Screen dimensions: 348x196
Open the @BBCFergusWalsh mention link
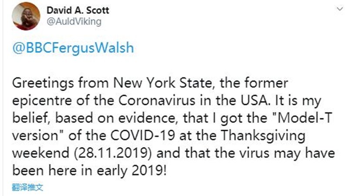[x=73, y=48]
